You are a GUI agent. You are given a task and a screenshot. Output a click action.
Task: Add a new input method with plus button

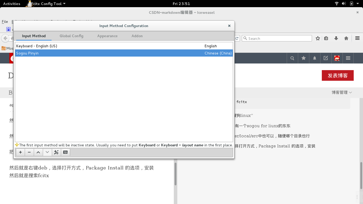click(20, 152)
